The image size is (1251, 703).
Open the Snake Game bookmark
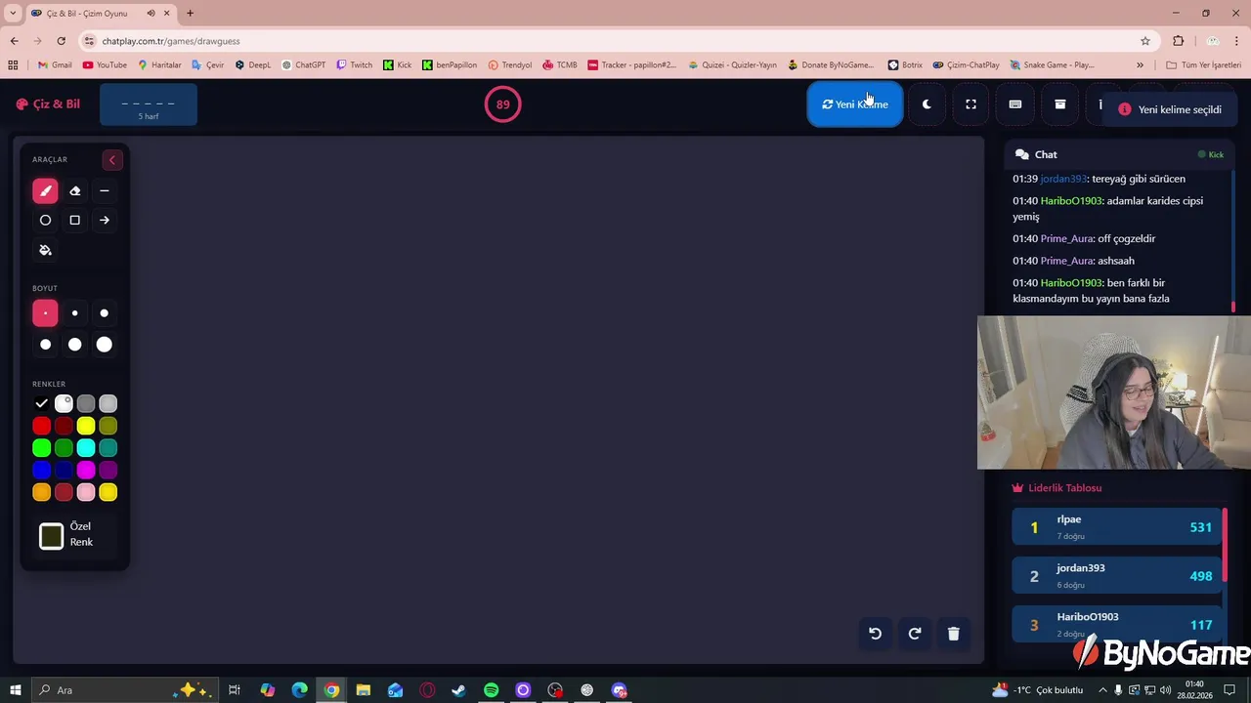[x=1052, y=65]
